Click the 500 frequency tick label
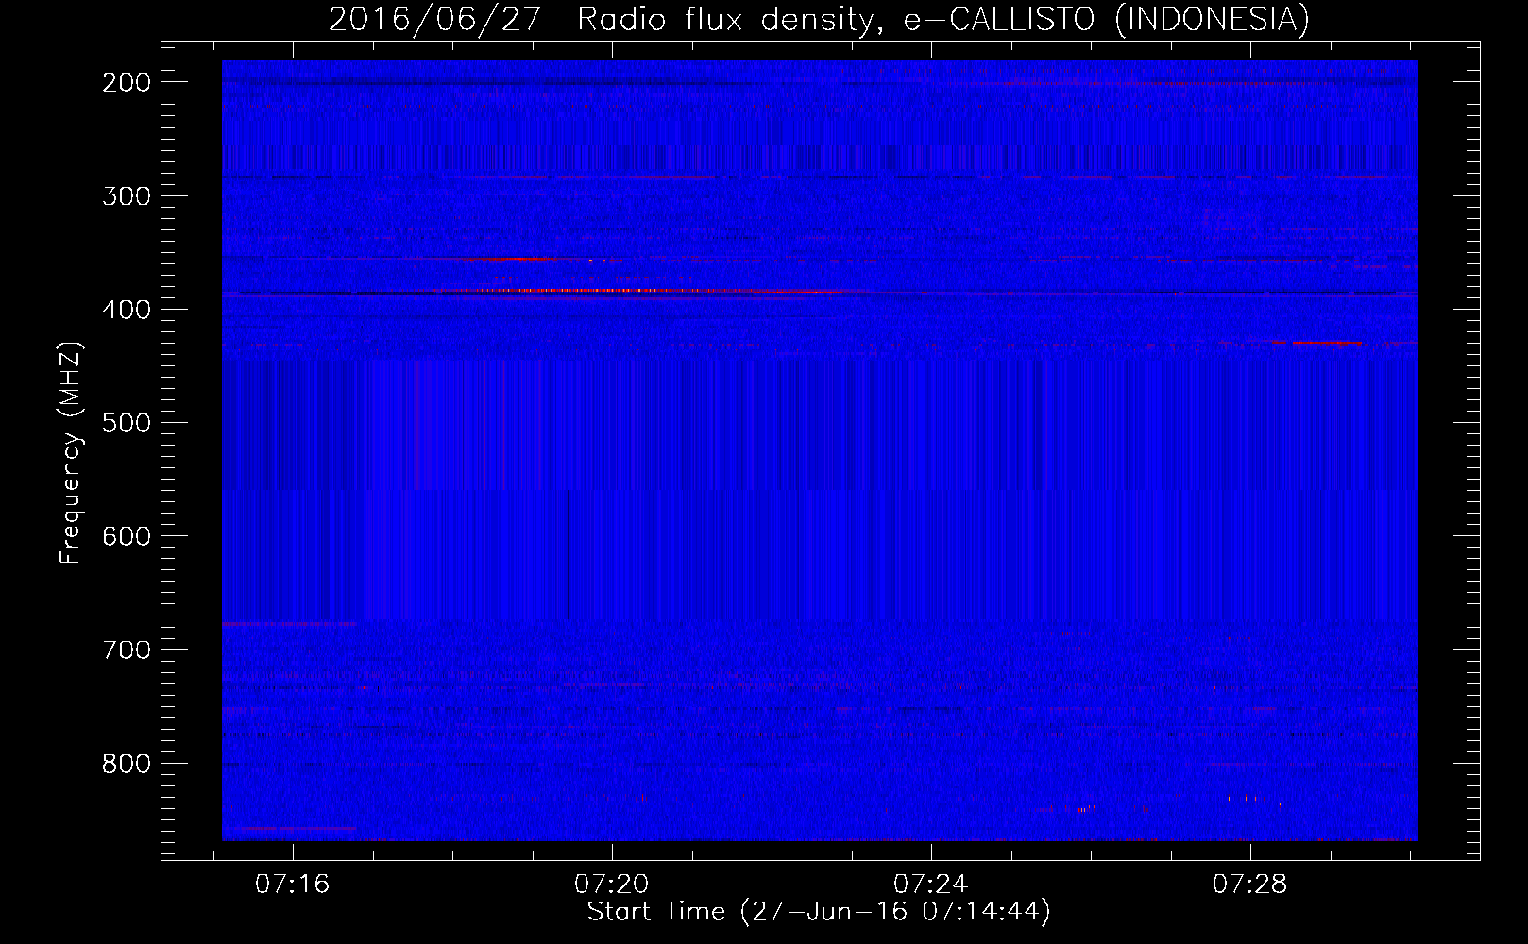1528x944 pixels. point(127,423)
